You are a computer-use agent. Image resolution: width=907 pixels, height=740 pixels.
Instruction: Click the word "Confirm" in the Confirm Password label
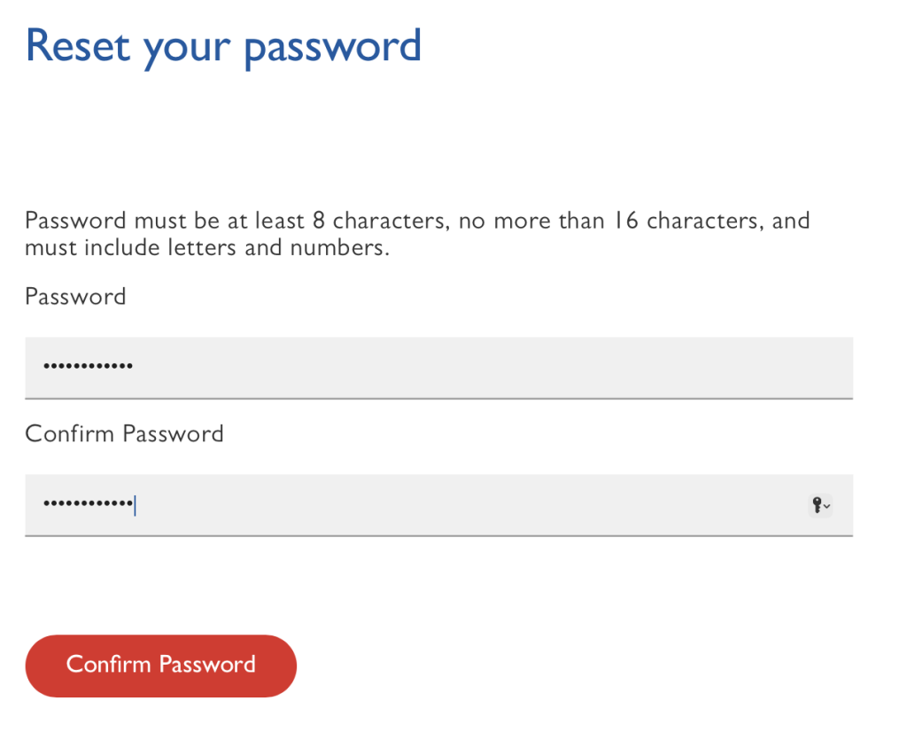click(x=70, y=433)
